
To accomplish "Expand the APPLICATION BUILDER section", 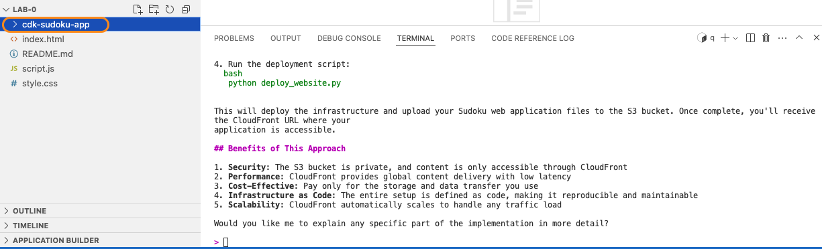I will 100,240.
